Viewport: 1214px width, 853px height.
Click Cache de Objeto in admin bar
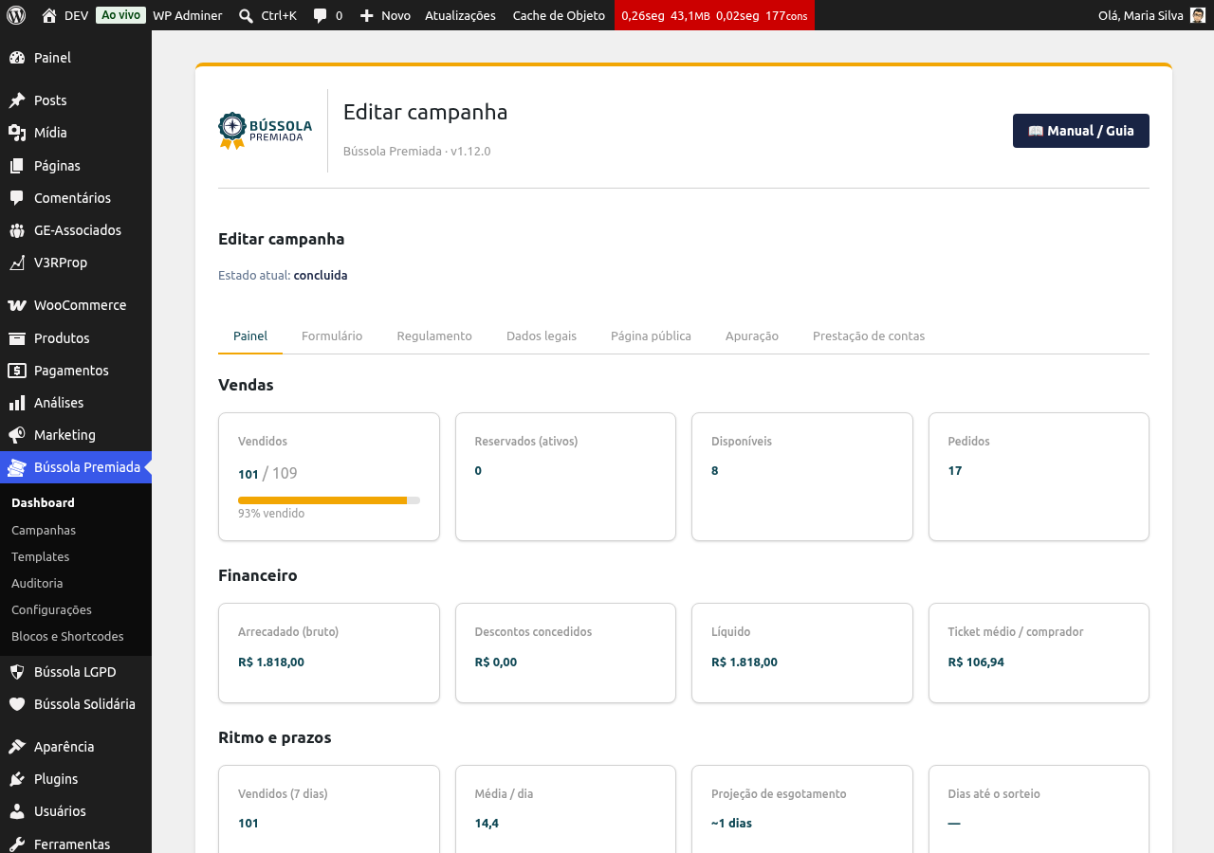coord(559,15)
